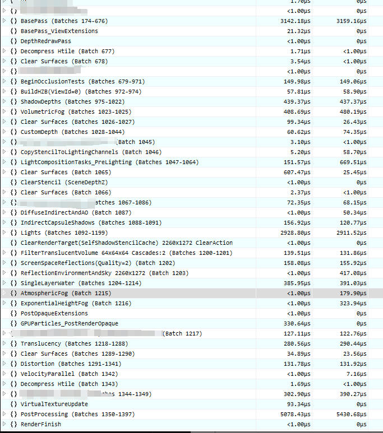Image resolution: width=383 pixels, height=433 pixels.
Task: Click the braces icon beside SingleLayerWater
Action: coord(14,283)
